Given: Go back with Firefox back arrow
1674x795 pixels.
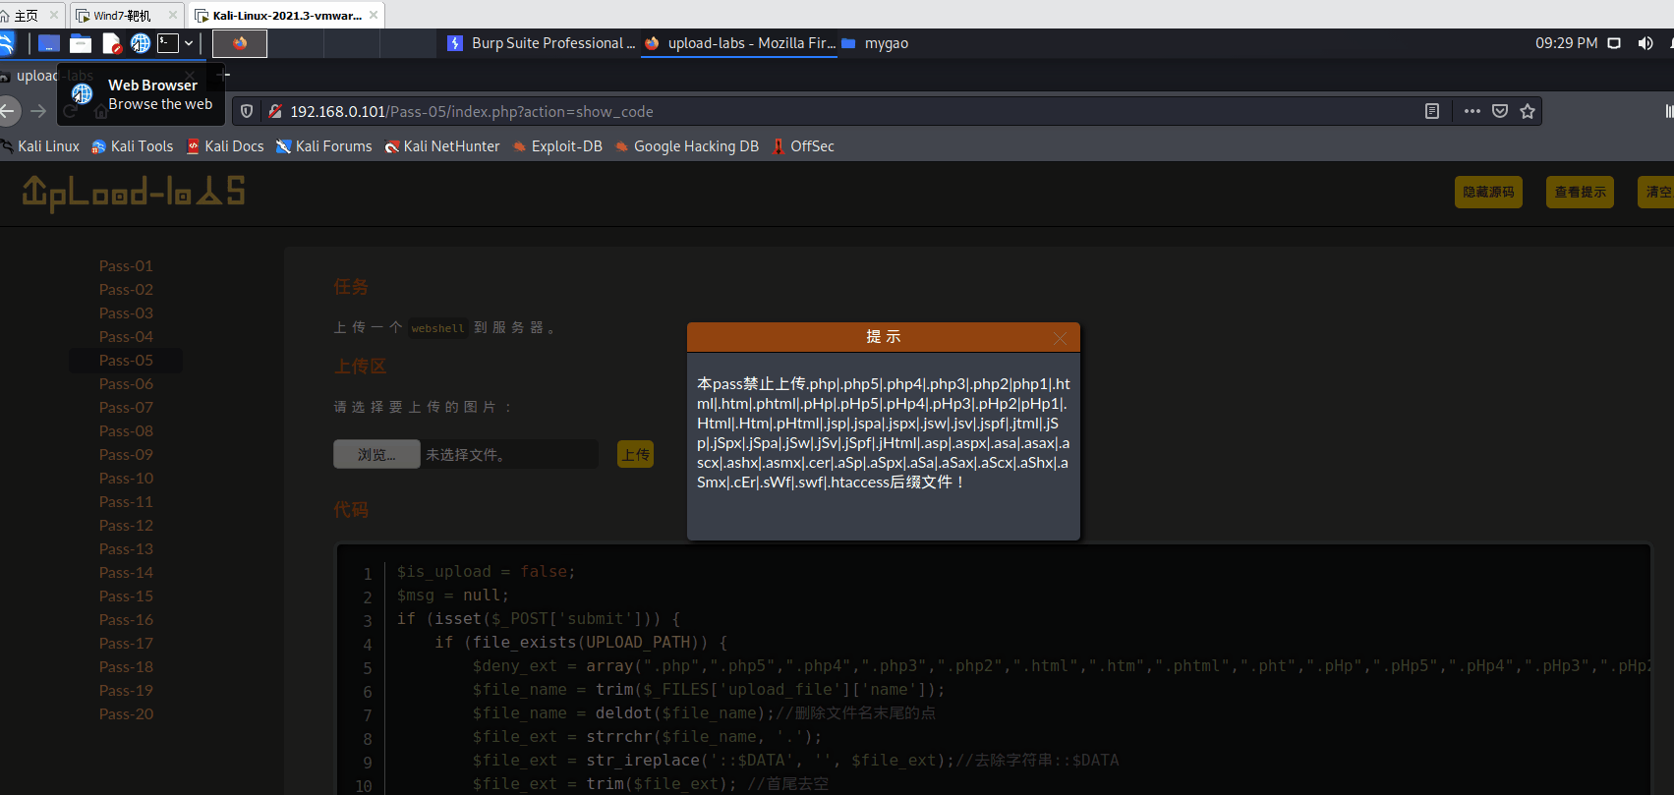Looking at the screenshot, I should point(8,111).
